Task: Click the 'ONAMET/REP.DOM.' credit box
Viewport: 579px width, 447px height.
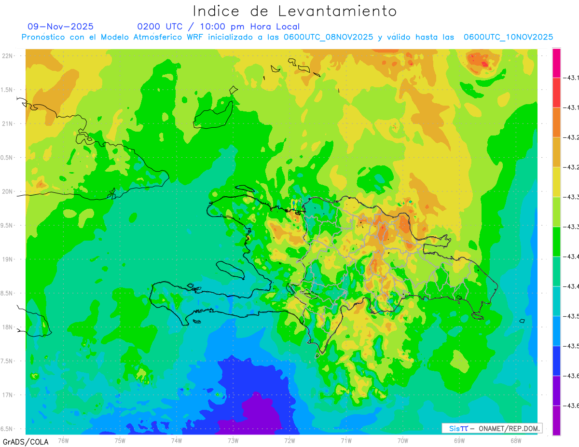Action: [492, 428]
